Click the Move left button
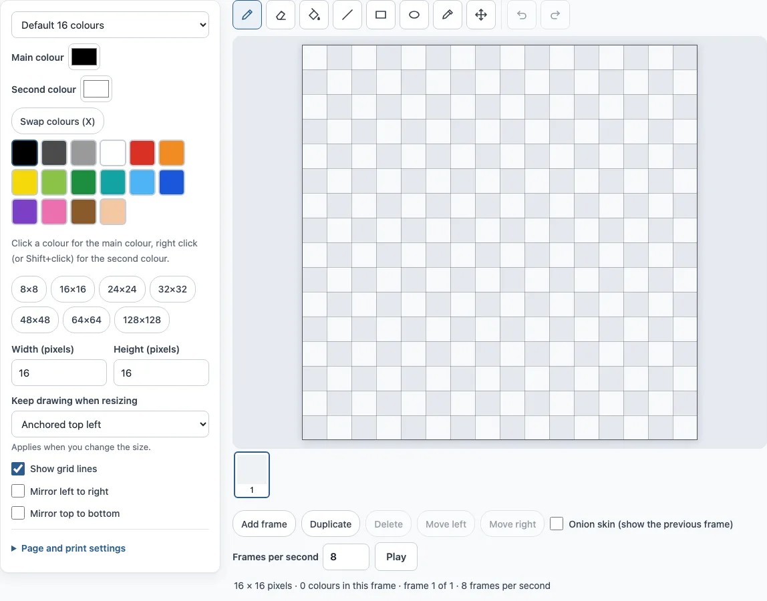Image resolution: width=767 pixels, height=601 pixels. [446, 524]
